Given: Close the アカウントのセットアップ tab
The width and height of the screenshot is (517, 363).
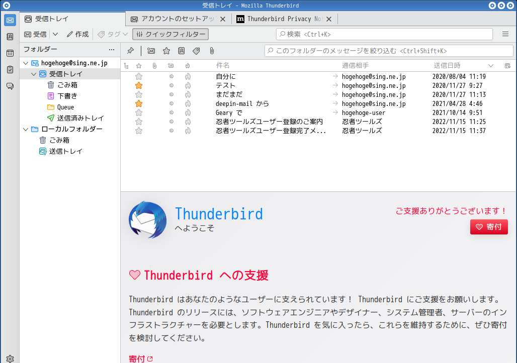Looking at the screenshot, I should [223, 19].
